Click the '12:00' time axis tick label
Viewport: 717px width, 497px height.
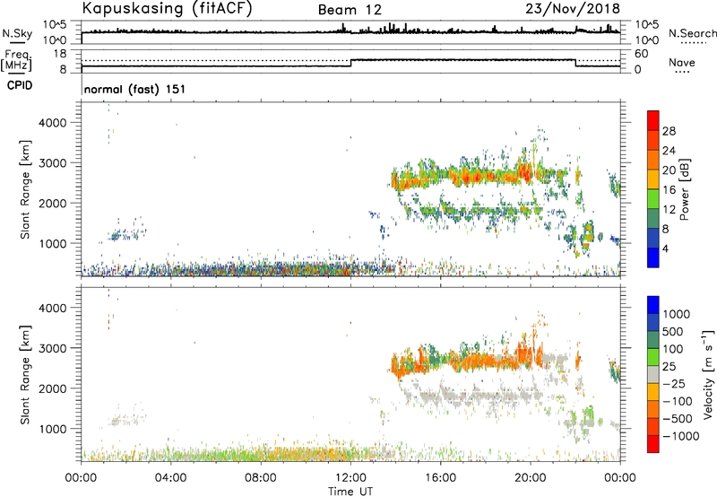(350, 478)
